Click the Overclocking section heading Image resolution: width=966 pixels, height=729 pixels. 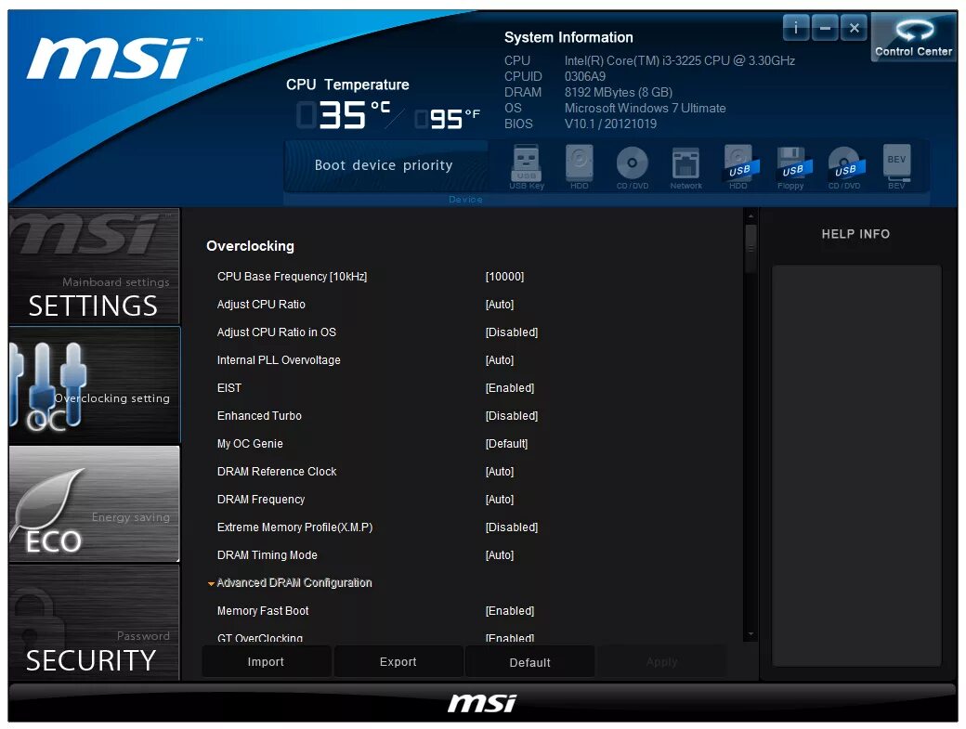tap(250, 246)
